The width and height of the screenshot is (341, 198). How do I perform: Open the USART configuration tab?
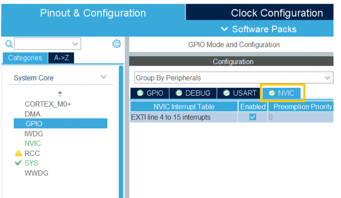click(240, 93)
